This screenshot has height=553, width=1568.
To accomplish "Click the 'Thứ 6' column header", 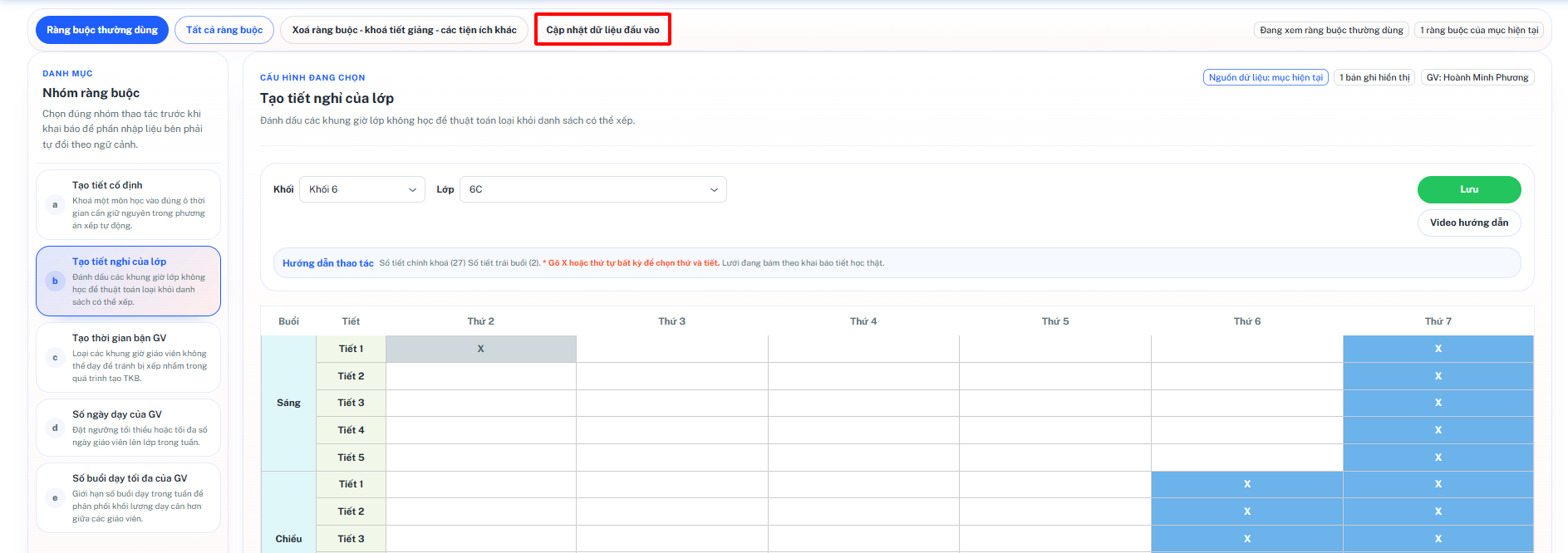I will pos(1247,321).
